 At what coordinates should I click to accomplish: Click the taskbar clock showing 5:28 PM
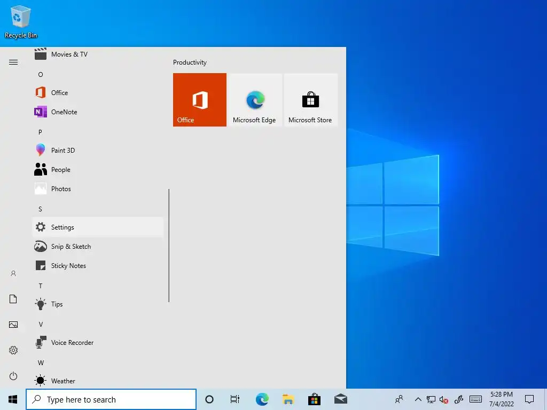click(502, 399)
